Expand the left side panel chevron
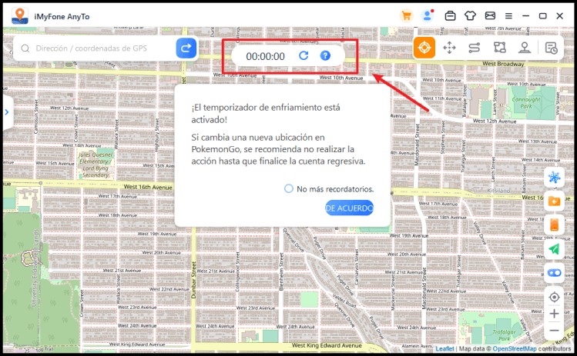Viewport: 577px width, 356px height. point(7,112)
